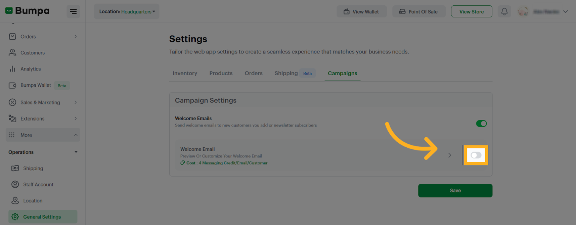576x225 pixels.
Task: Click the Point Of Sale icon
Action: click(402, 11)
